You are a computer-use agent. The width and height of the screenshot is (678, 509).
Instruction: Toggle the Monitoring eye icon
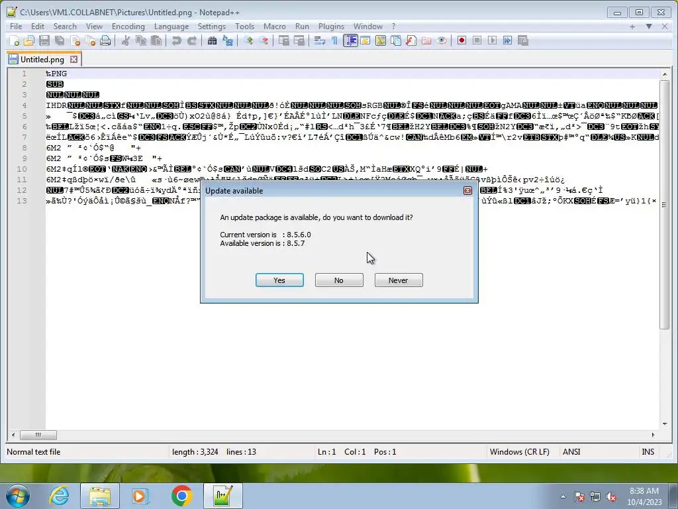(x=442, y=40)
